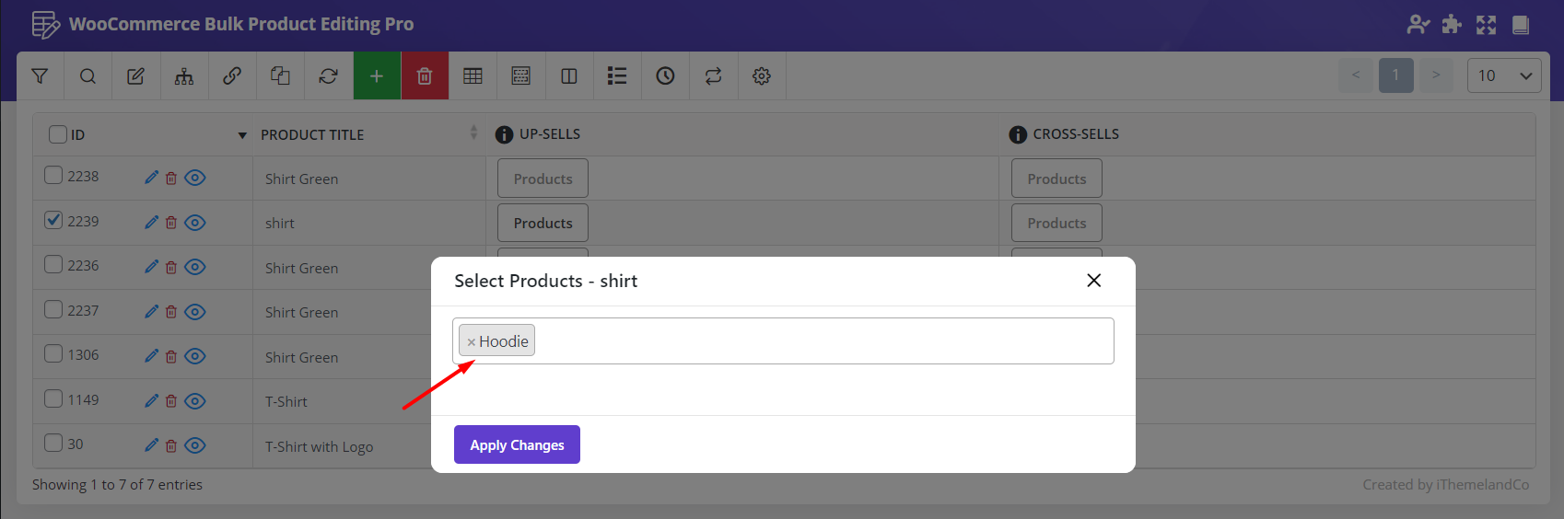Open the settings gear in toolbar
Screen dimensions: 1564x519
762,76
